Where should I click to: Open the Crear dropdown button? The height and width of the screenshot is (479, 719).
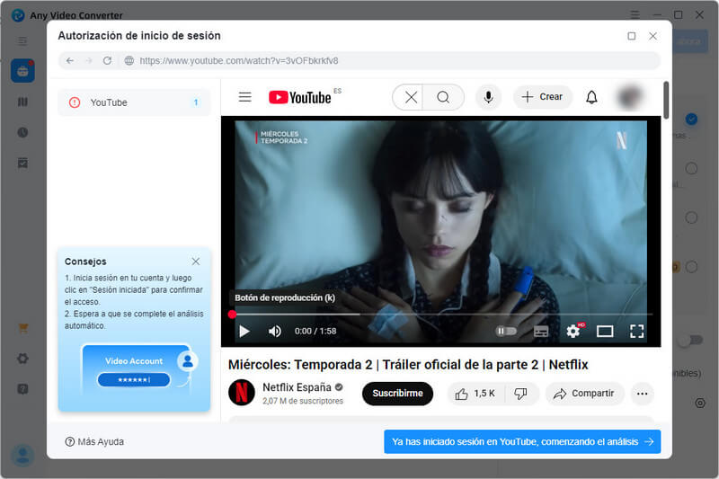tap(542, 97)
